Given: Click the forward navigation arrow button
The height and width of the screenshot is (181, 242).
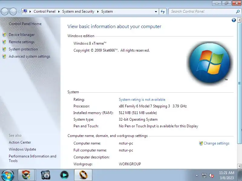Looking at the screenshot, I should click(13, 11).
